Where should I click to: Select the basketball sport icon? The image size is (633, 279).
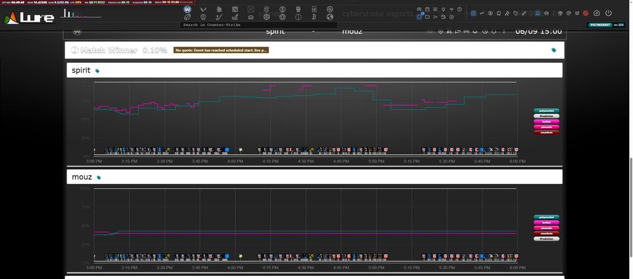[x=330, y=9]
